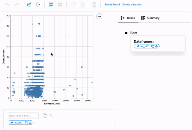Image resolution: width=192 pixels, height=130 pixels.
Task: Export av_ut2 dataframe from Root card
Action: pos(156,46)
